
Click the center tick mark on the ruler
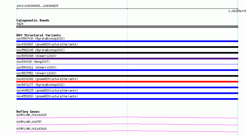[127, 9]
